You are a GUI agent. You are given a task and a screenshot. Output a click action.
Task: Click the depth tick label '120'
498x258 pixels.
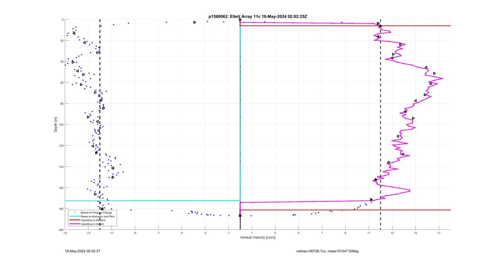pos(61,146)
